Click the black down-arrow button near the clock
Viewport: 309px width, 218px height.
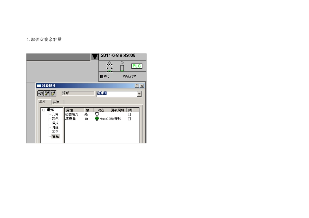(95, 57)
